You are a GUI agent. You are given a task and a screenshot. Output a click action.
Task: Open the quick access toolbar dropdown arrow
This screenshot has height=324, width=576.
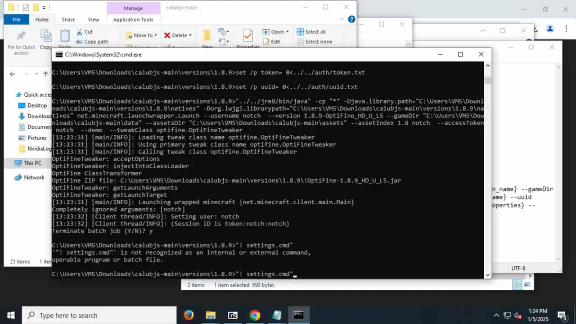click(44, 8)
